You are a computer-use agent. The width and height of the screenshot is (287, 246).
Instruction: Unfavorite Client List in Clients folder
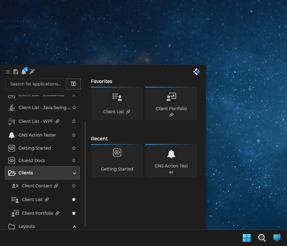(74, 200)
